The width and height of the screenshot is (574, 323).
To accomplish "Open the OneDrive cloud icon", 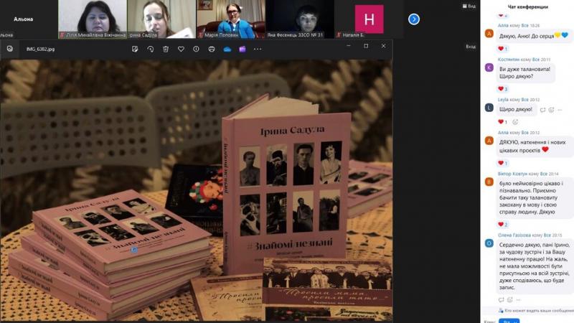I will click(227, 49).
